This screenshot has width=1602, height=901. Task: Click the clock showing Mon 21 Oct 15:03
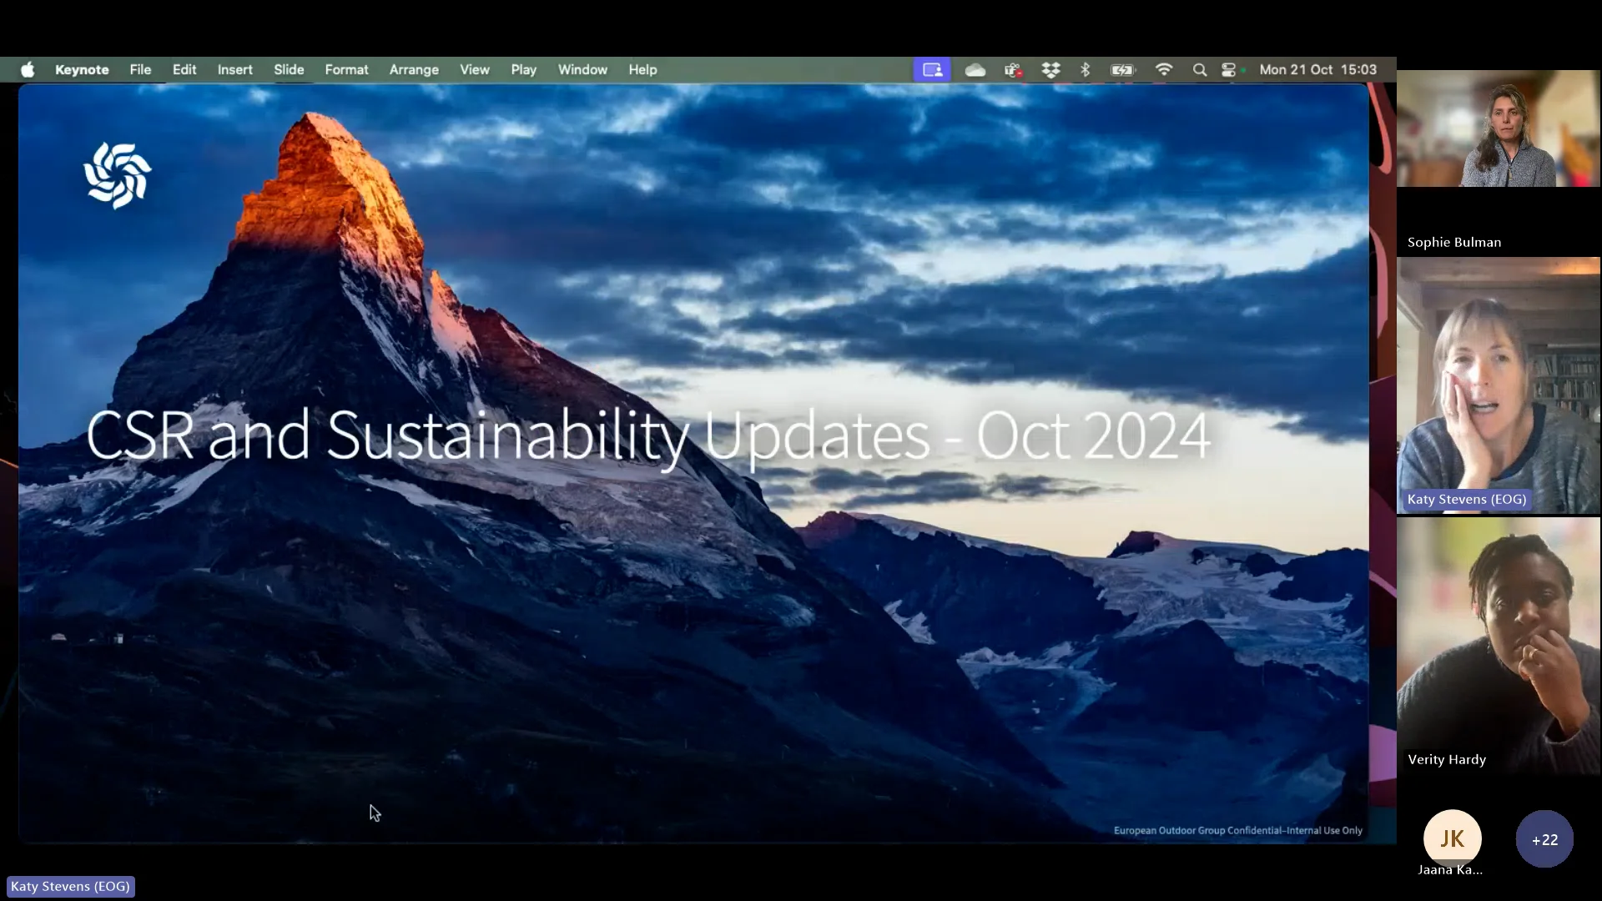click(1318, 69)
